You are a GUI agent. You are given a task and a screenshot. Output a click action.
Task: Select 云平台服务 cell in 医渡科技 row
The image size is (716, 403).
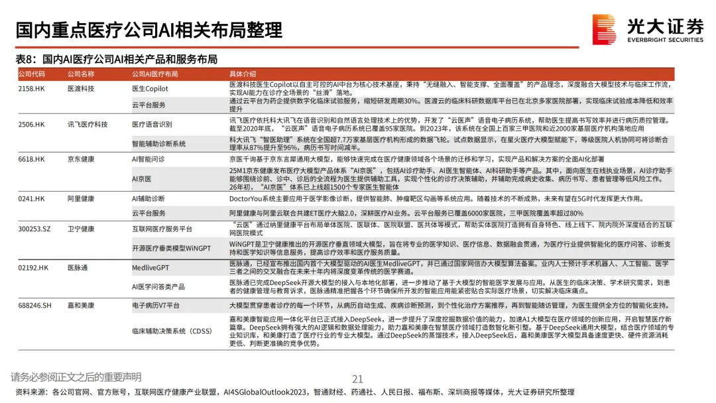[149, 105]
